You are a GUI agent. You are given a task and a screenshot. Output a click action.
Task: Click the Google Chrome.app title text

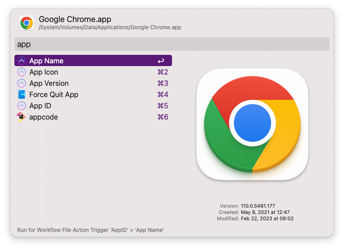coord(75,19)
